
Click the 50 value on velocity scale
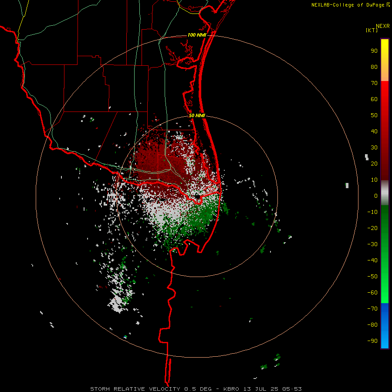pos(374,115)
